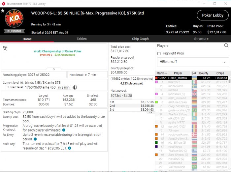Viewport: 231px width, 172px height.
Task: Sort by Chips column header
Action: coord(220,73)
